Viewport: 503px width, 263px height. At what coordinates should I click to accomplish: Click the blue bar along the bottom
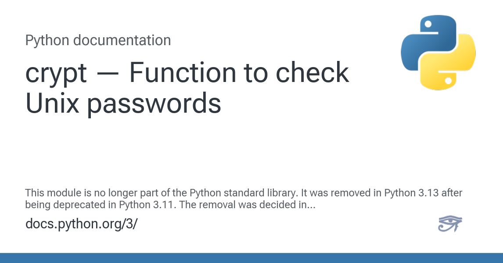tap(251, 258)
